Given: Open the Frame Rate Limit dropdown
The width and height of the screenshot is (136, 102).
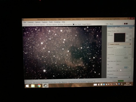Looking at the screenshot, I should (x=123, y=61).
